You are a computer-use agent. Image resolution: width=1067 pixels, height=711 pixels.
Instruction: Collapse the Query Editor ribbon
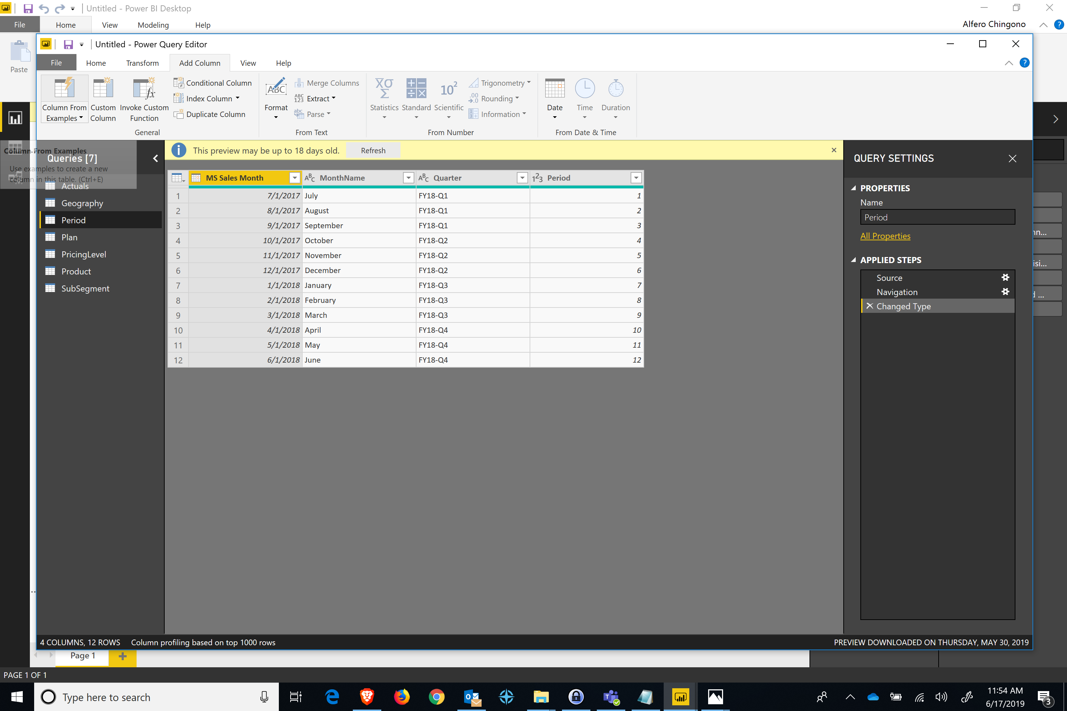click(1008, 63)
